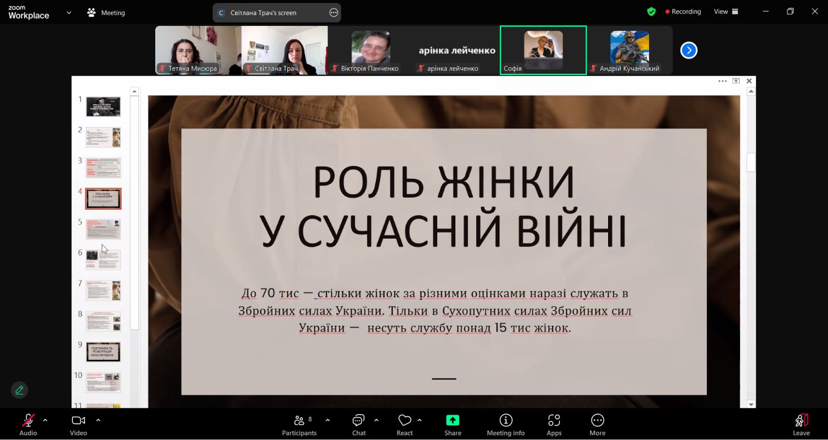The width and height of the screenshot is (828, 440).
Task: Switch to the Meeting tab
Action: tap(106, 13)
